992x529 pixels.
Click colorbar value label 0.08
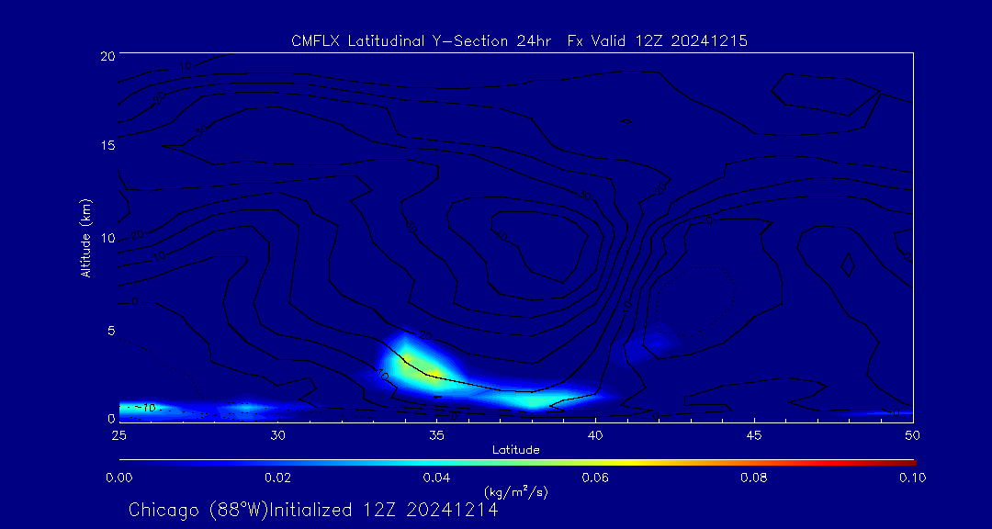[754, 478]
